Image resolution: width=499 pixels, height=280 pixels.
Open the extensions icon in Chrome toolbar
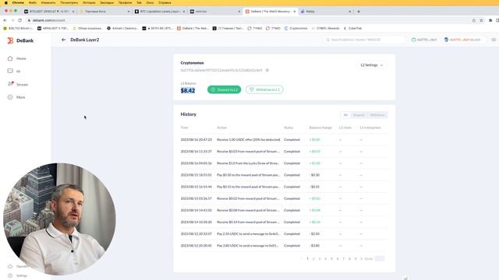tap(490, 20)
